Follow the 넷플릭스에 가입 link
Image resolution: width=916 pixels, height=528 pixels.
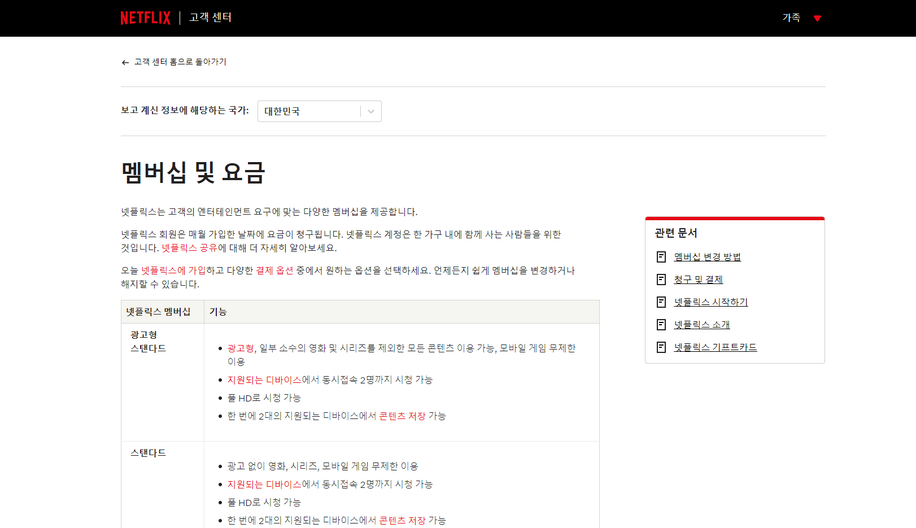click(173, 270)
